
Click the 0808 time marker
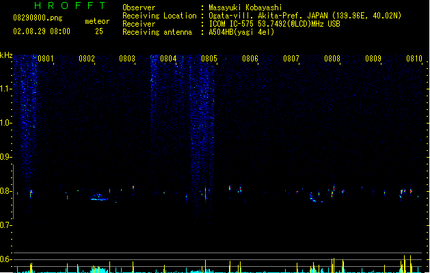tap(332, 58)
